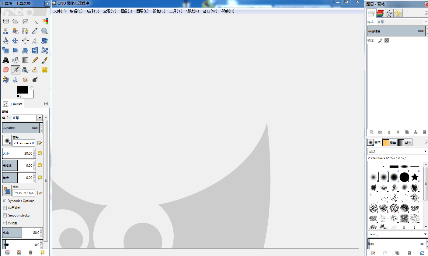Viewport: 428px width, 256px height.
Task: Select the Paths tool
Action: point(25,31)
